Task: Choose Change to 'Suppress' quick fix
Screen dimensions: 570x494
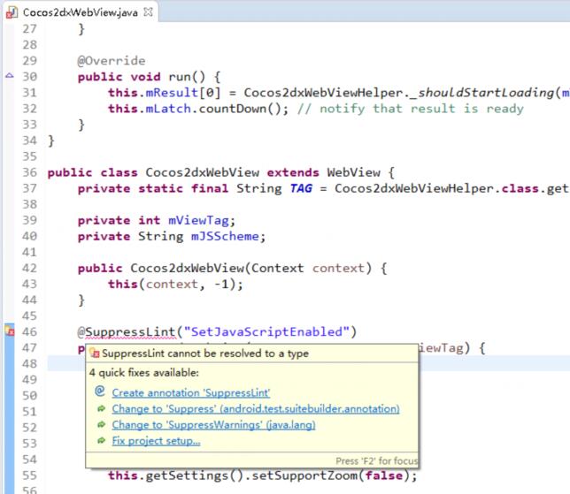Action: [256, 408]
